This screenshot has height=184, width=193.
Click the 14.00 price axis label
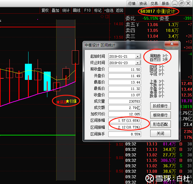coord(118,24)
